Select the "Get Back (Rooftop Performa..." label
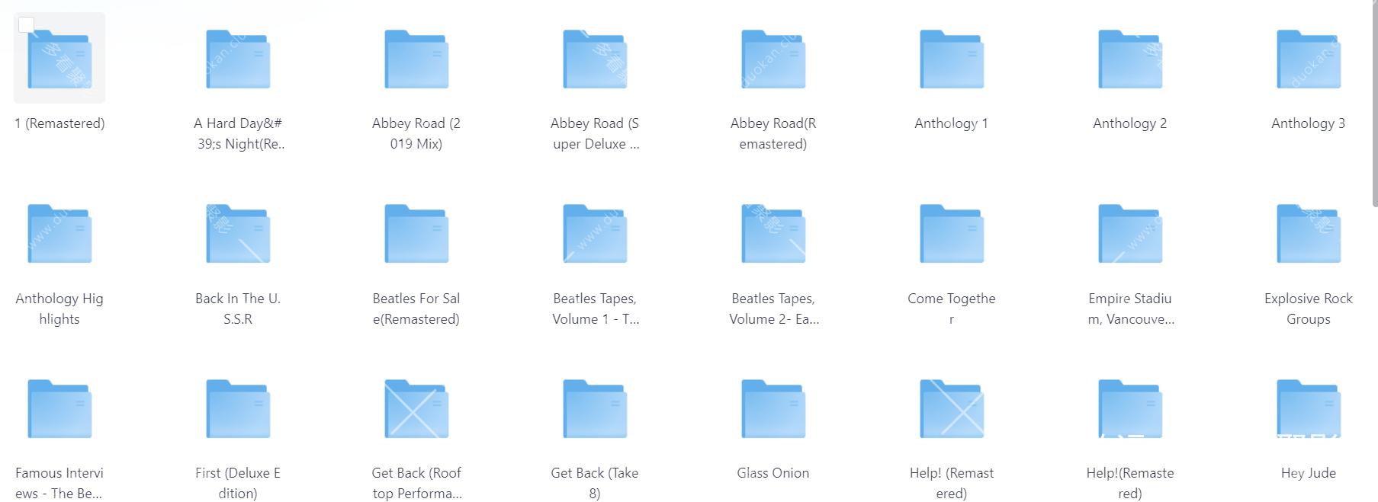This screenshot has width=1378, height=502. click(x=416, y=483)
